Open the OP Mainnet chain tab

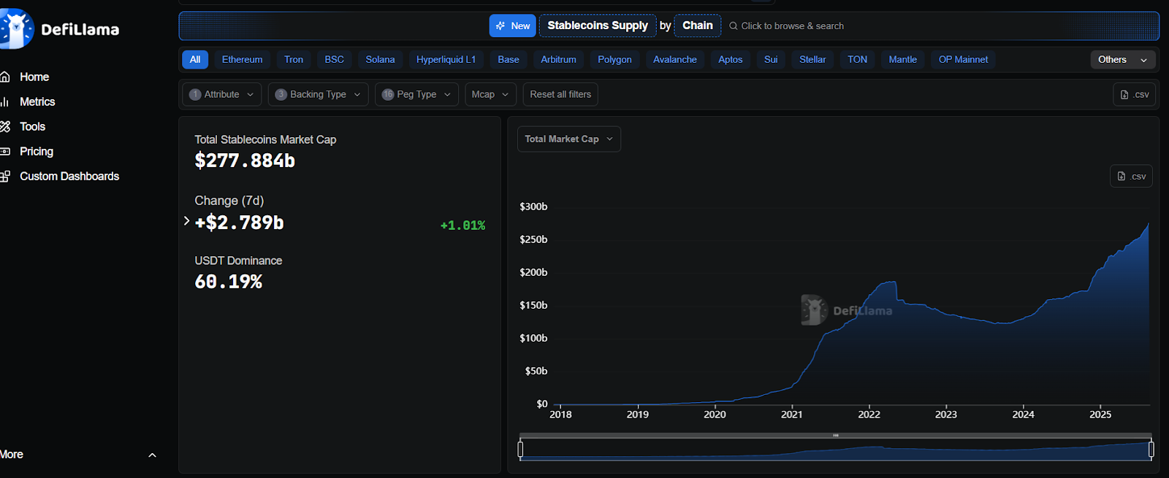(x=963, y=59)
